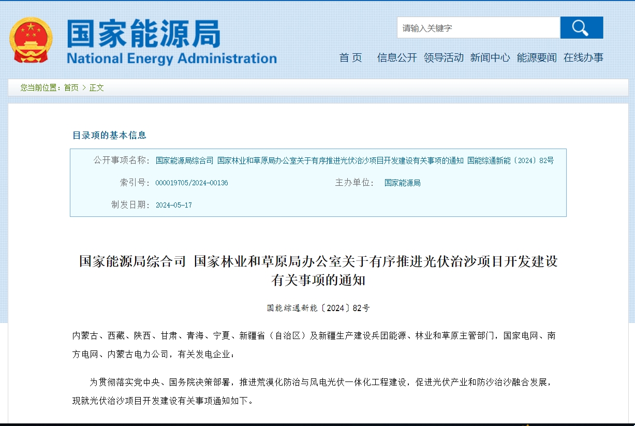Viewport: 635px width, 426px height.
Task: Open the 公开事项名称 notice title link
Action: tap(355, 161)
